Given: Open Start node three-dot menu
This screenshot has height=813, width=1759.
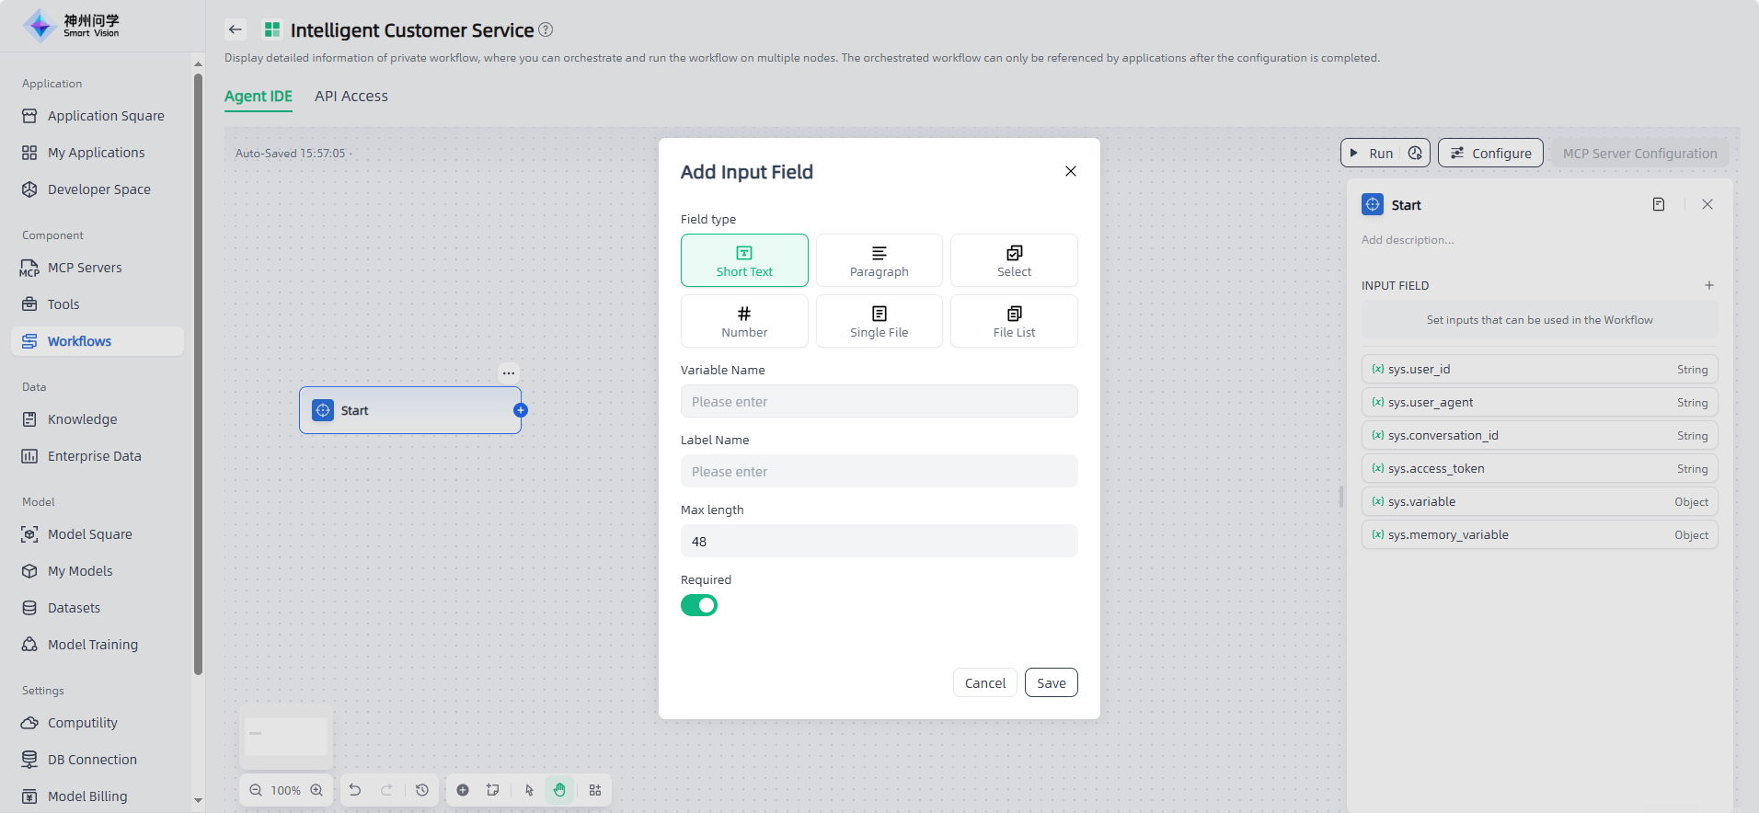Looking at the screenshot, I should click(509, 373).
